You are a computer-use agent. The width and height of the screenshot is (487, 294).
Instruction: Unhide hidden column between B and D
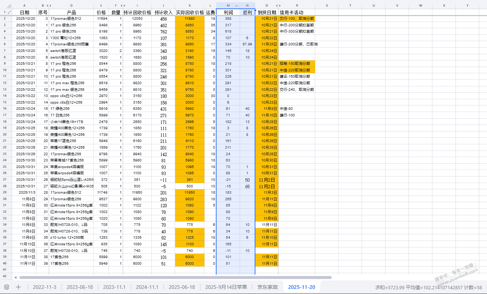(x=49, y=5)
